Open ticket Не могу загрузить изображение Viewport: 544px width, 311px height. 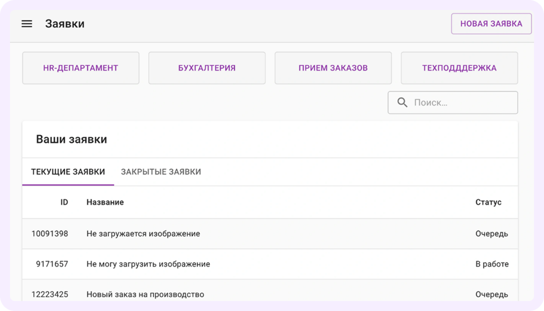(x=148, y=264)
